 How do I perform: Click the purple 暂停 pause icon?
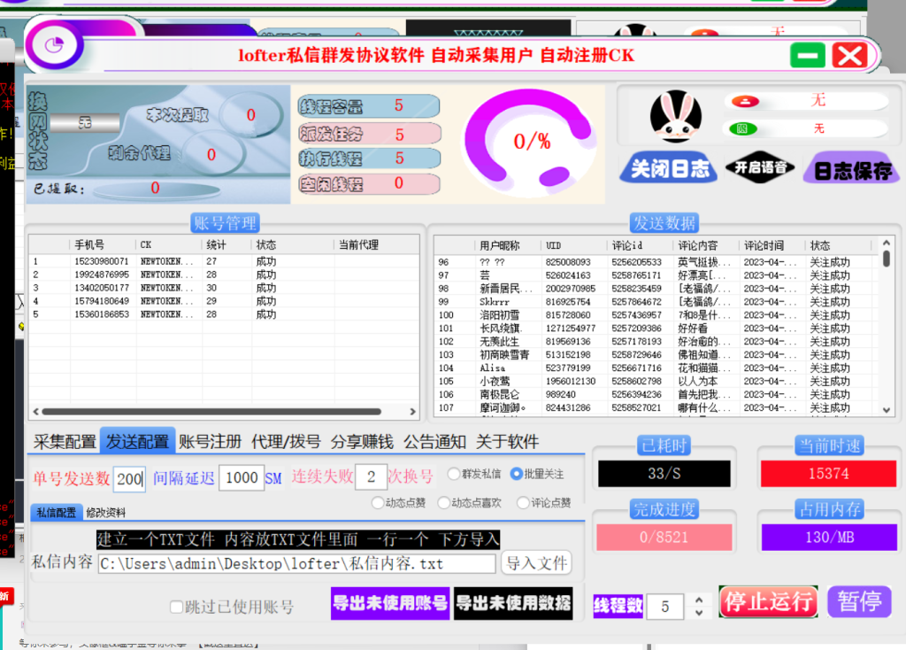point(859,601)
